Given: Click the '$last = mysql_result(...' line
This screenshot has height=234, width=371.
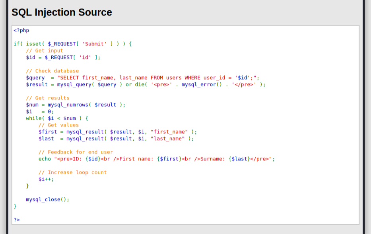Looking at the screenshot, I should (116, 138).
